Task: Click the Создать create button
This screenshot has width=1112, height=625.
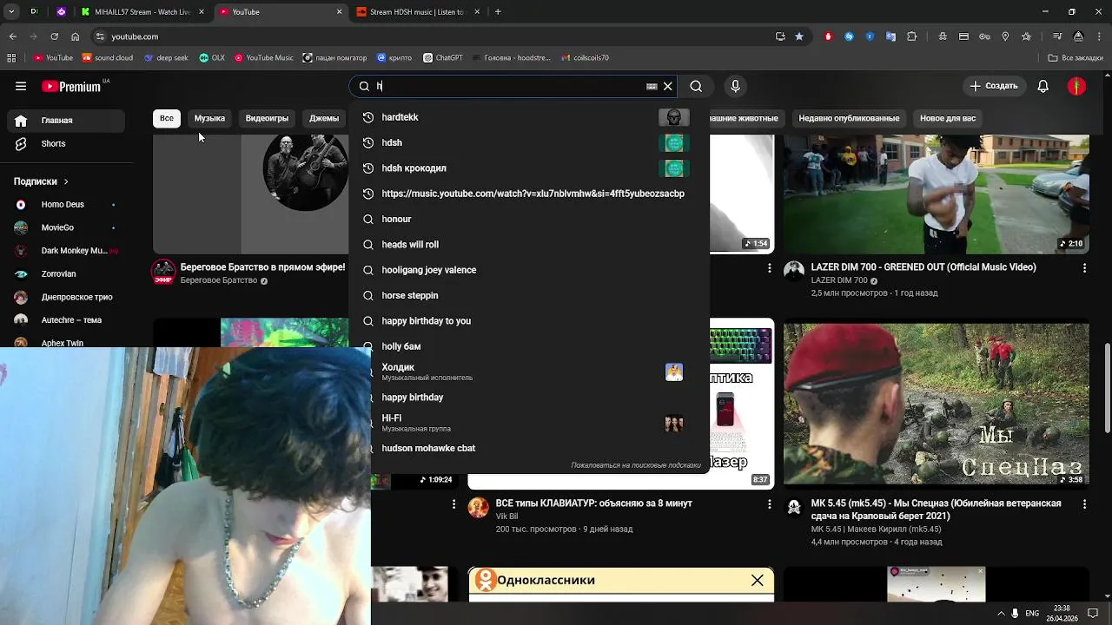Action: tap(994, 86)
